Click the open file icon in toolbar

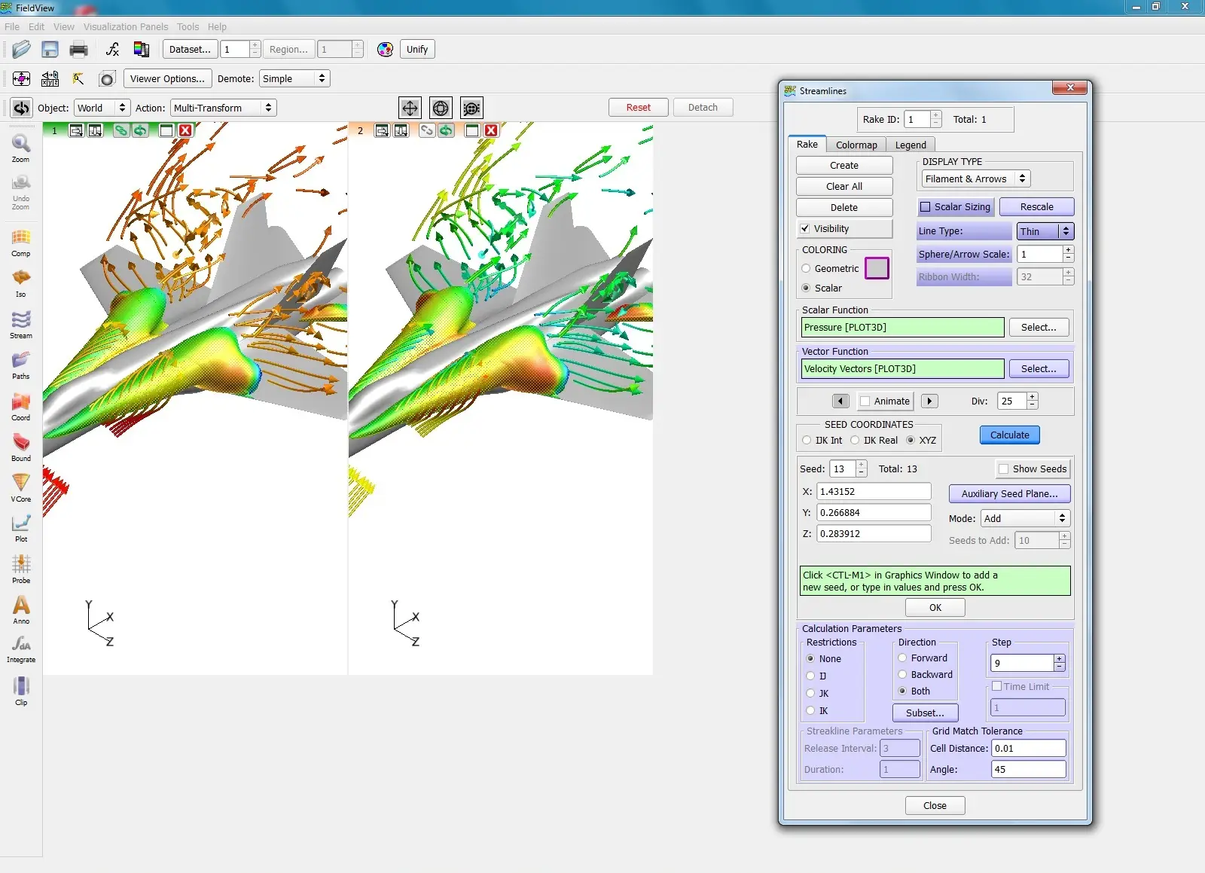coord(21,50)
